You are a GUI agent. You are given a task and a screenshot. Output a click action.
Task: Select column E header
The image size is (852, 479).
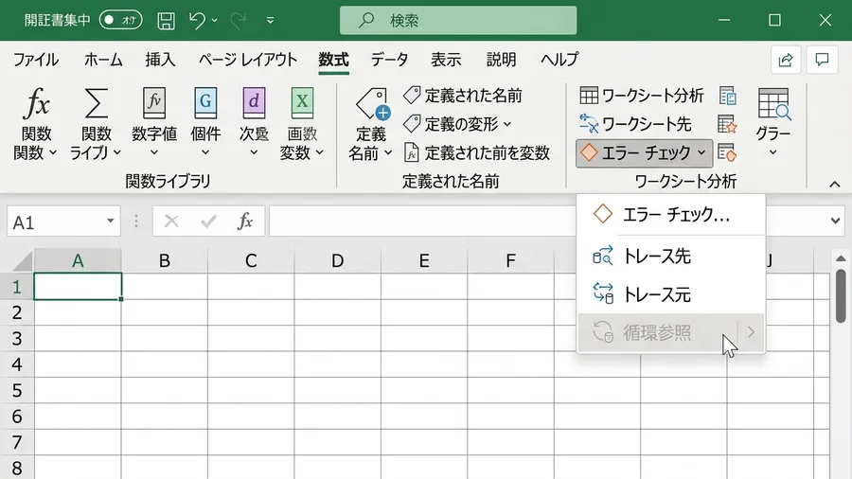click(424, 261)
